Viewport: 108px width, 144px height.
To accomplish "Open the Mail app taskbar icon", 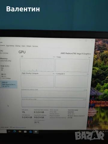I will point(31,132).
